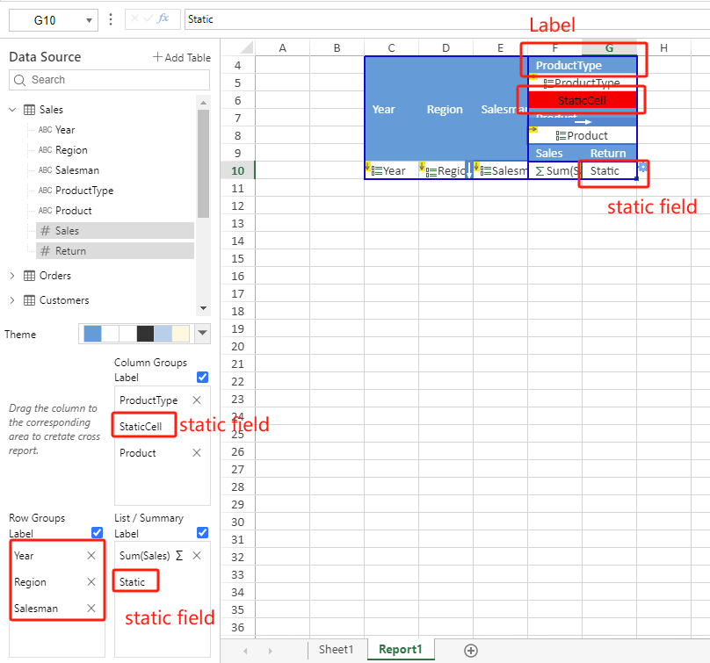
Task: Switch to the Report1 tab
Action: 401,650
